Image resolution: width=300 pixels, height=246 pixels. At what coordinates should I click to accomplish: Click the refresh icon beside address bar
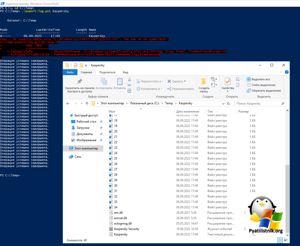coord(229,104)
